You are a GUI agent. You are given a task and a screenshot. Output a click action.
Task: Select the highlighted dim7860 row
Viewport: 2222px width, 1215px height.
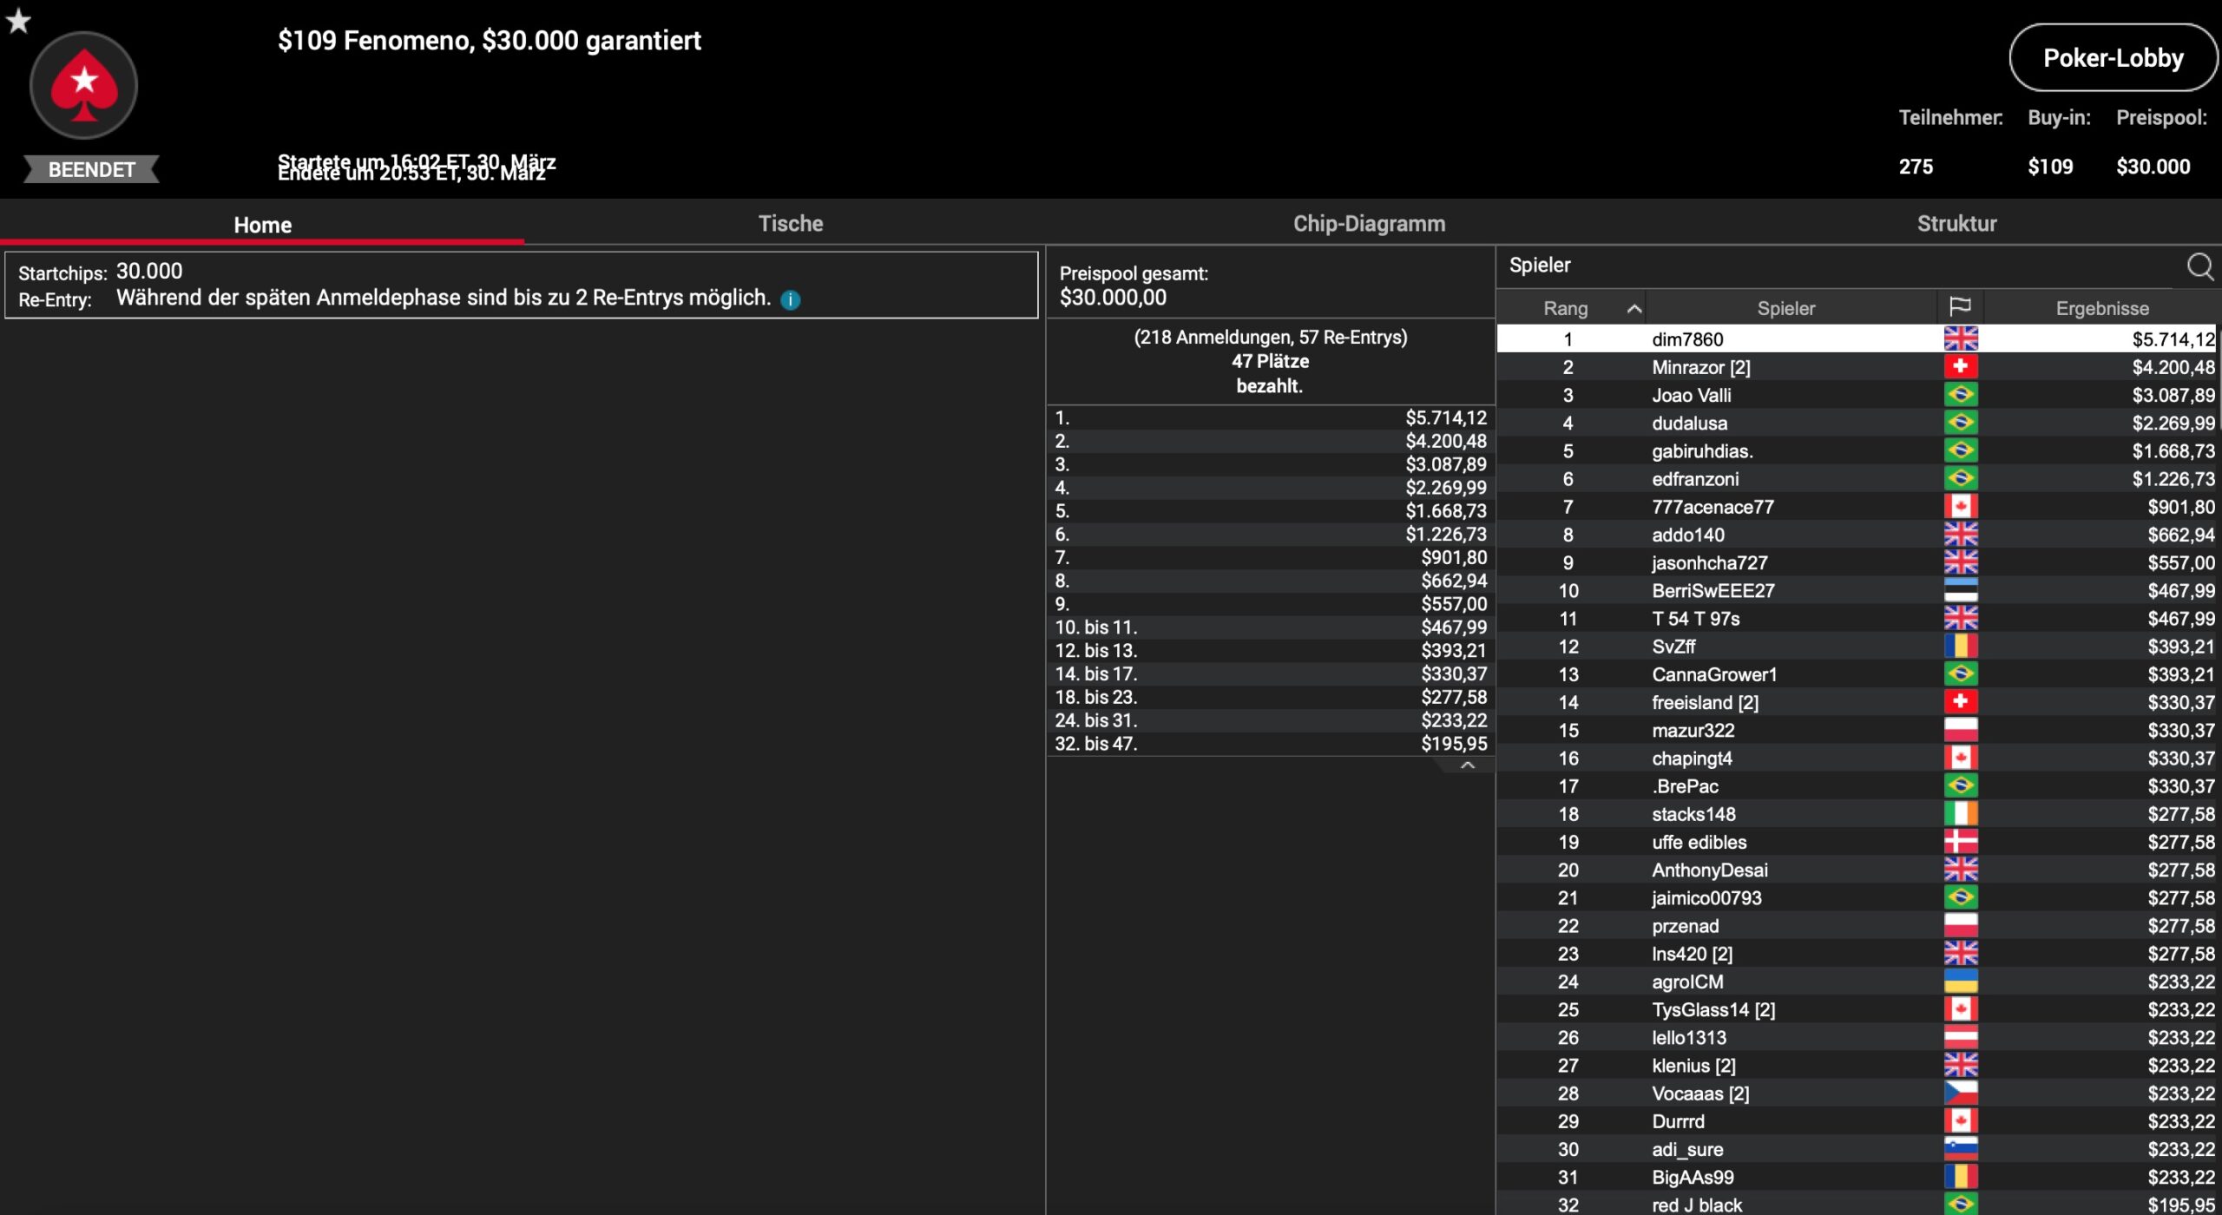click(1687, 339)
